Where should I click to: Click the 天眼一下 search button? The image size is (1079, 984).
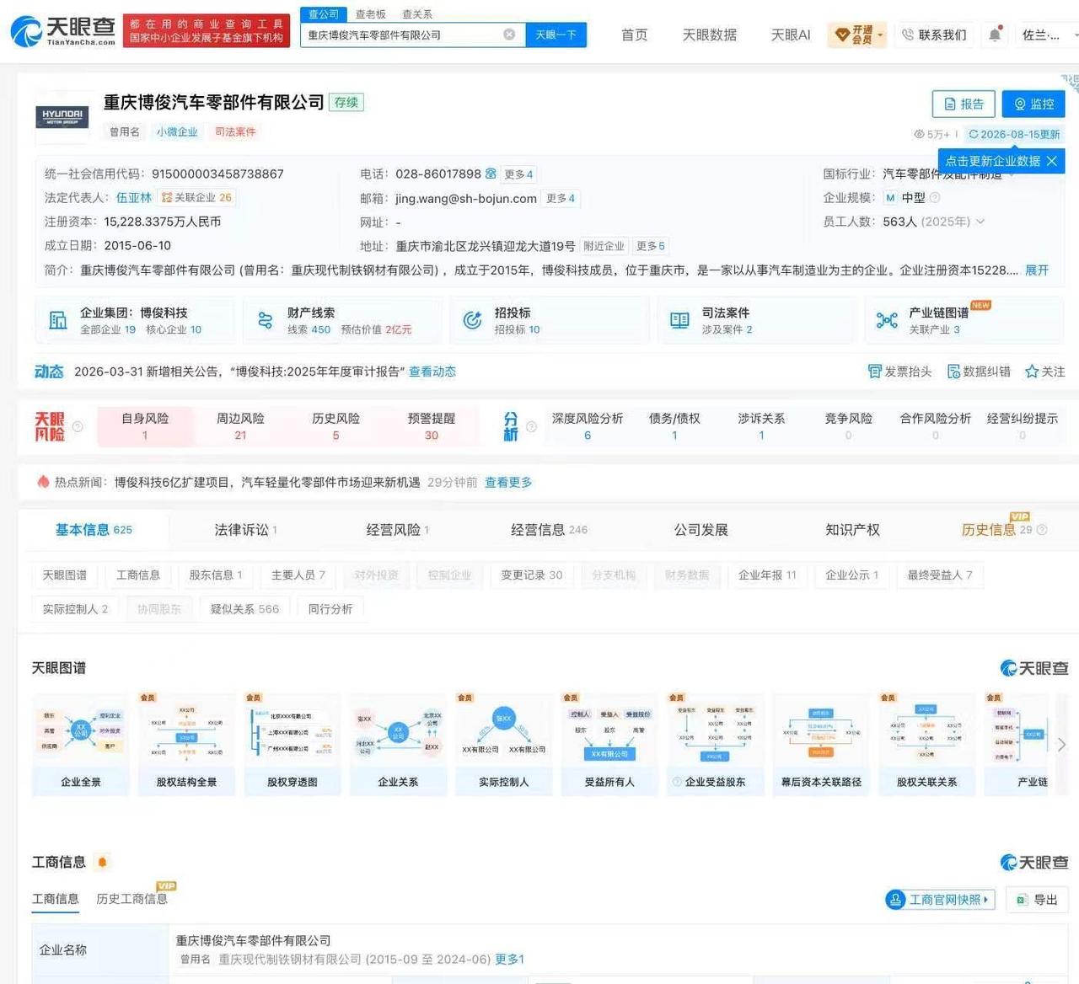point(556,35)
